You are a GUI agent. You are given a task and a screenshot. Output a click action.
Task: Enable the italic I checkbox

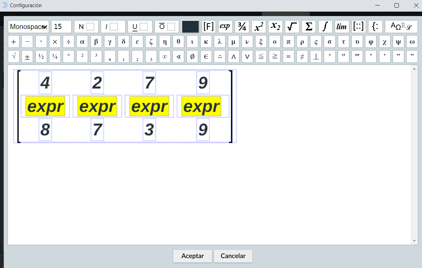114,27
